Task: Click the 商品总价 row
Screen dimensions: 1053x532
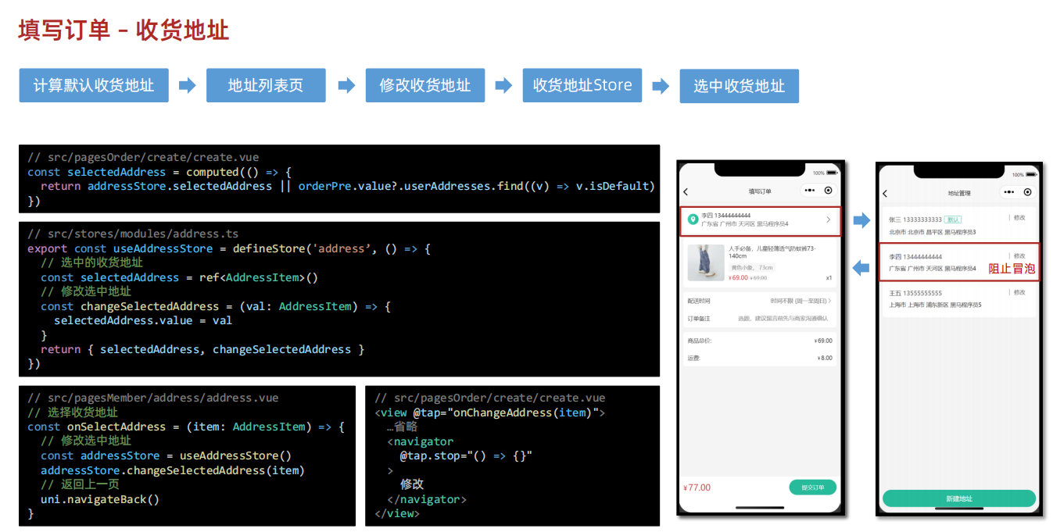Action: point(760,341)
